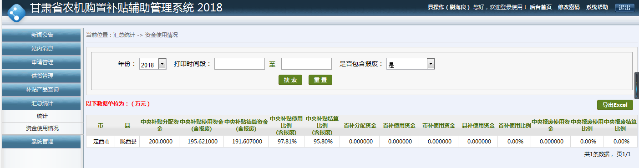
Task: Click the 中央补贴分配资金 column header
Action: point(159,125)
